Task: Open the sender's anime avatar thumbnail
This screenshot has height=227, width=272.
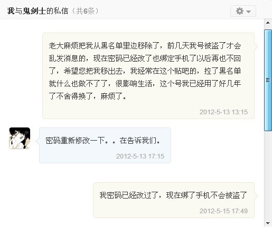Action: click(20, 138)
